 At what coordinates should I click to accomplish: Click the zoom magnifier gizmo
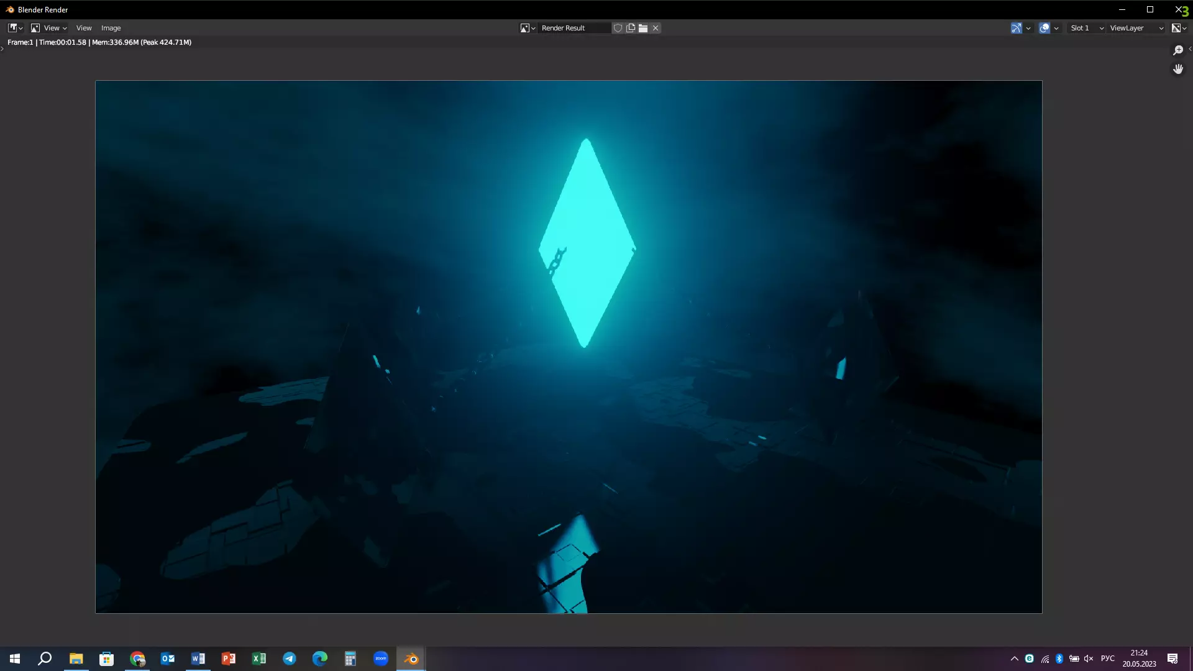1178,50
